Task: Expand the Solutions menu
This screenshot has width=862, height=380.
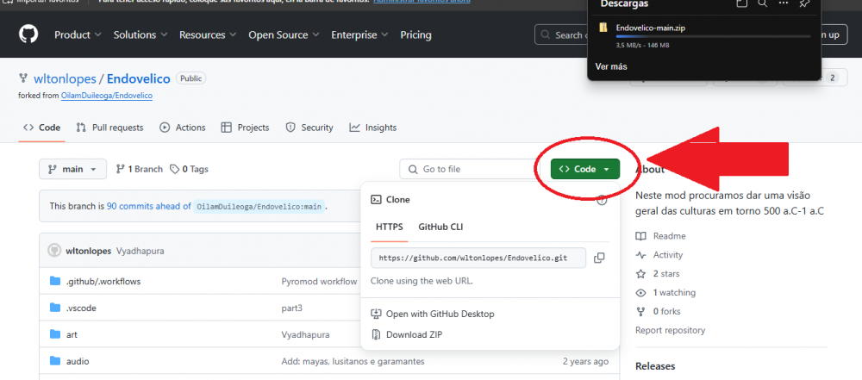Action: pyautogui.click(x=141, y=34)
